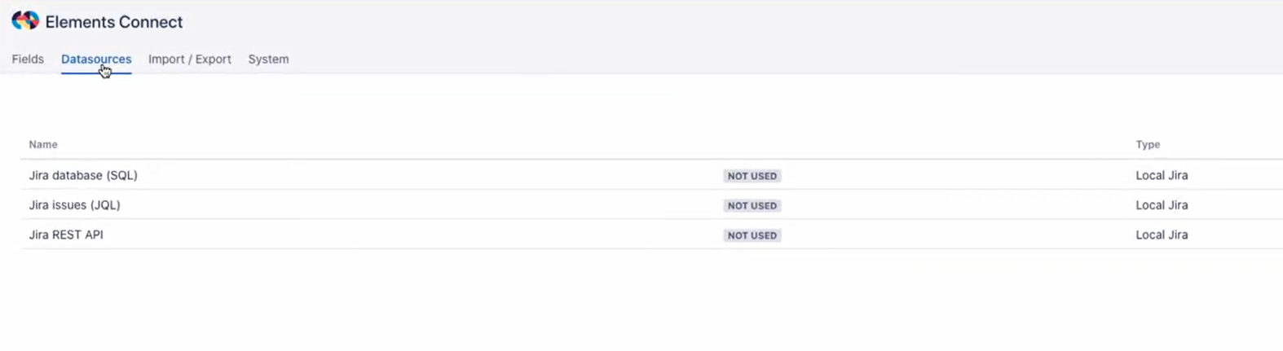Screen dimensions: 1283x351
Task: Open the Import / Export tab
Action: point(190,59)
